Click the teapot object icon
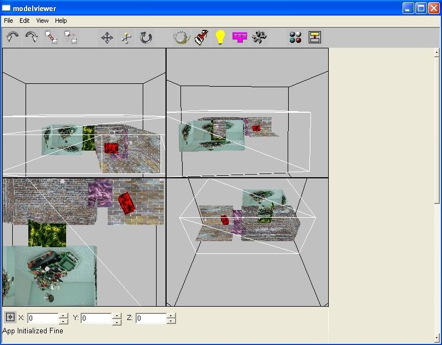The image size is (442, 345). [x=182, y=38]
